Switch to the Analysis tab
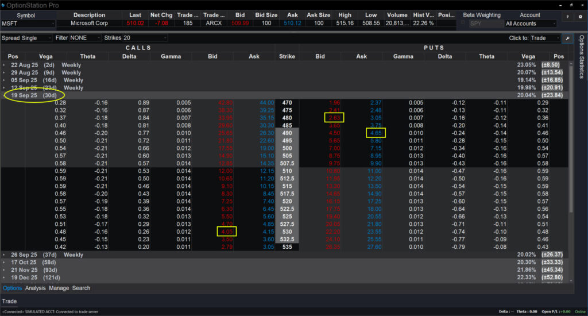588x316 pixels. (35, 288)
